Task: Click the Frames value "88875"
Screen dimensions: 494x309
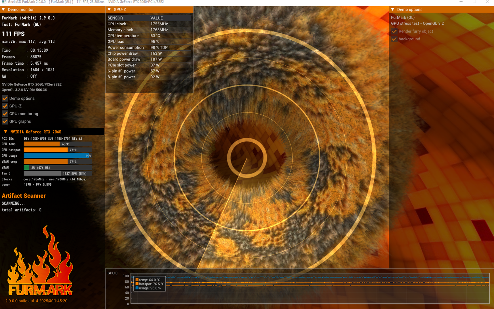Action: coord(36,57)
